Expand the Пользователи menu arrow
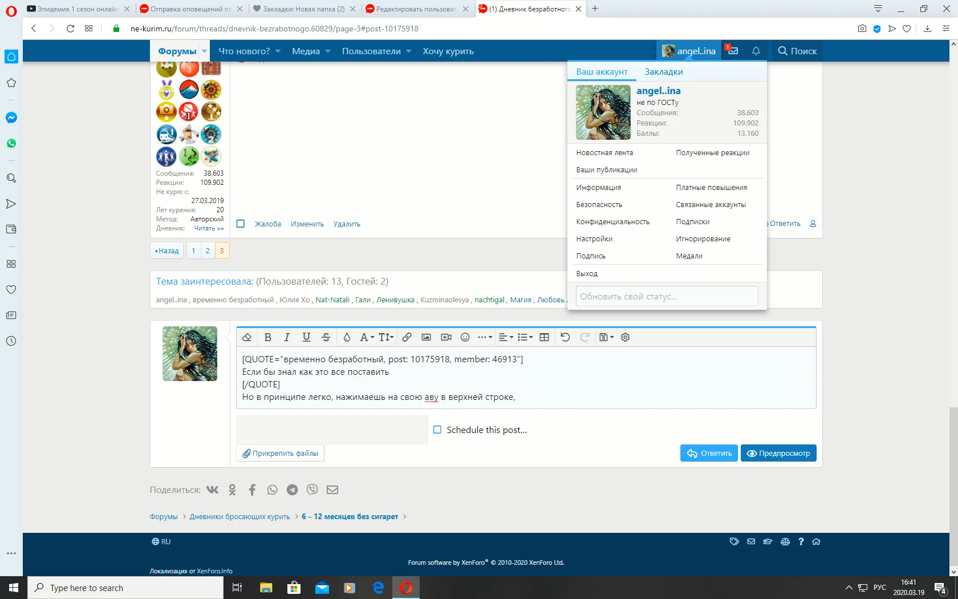 click(409, 51)
